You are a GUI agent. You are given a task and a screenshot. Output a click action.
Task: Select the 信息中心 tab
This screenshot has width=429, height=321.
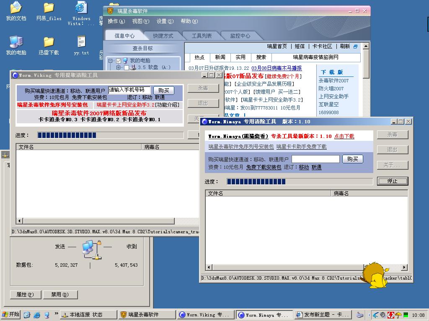[124, 36]
